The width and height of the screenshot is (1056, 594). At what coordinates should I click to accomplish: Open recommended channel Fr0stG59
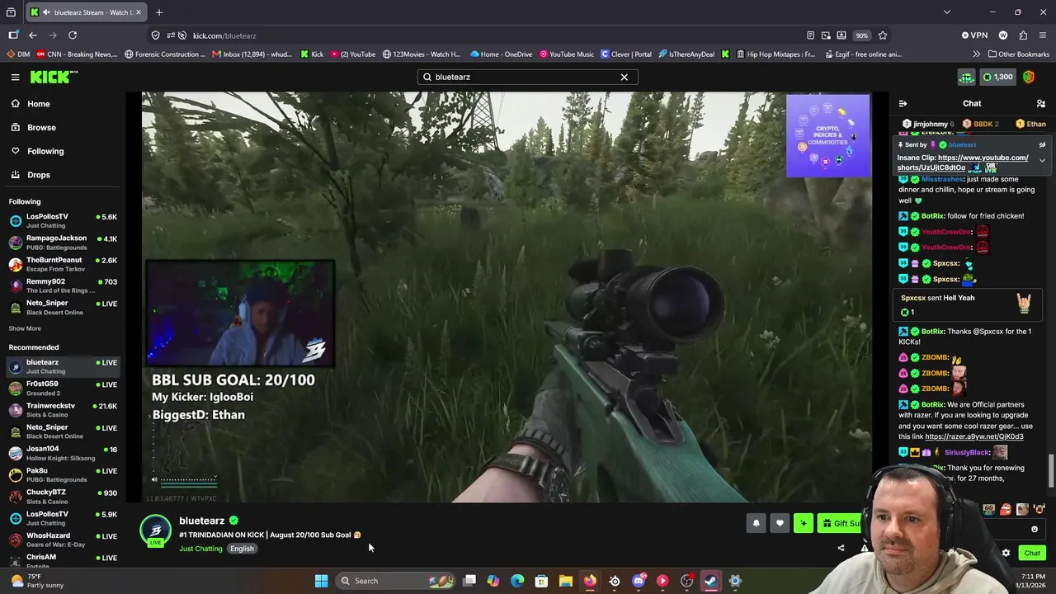(63, 389)
